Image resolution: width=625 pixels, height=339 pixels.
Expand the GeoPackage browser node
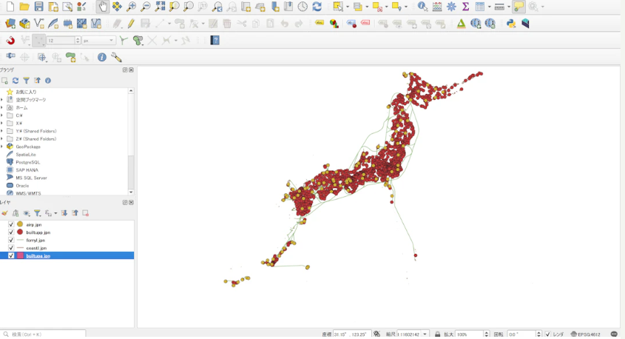(2, 147)
